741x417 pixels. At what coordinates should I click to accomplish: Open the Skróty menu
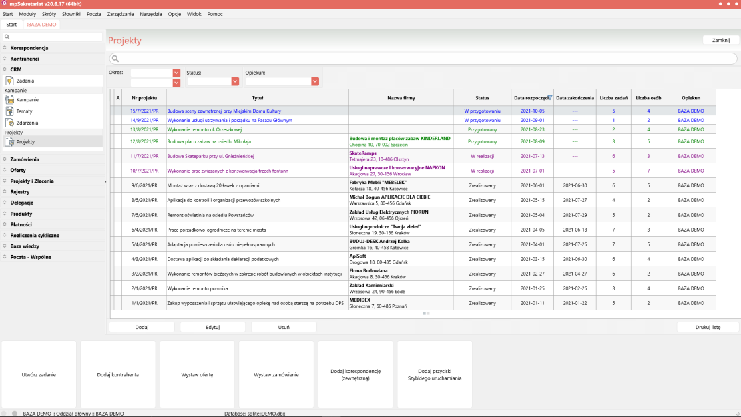pyautogui.click(x=49, y=14)
